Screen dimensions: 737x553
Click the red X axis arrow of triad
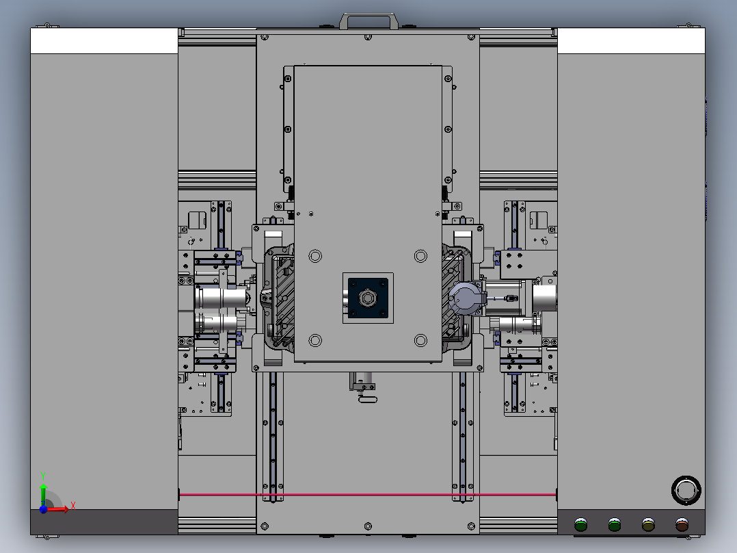pyautogui.click(x=57, y=509)
